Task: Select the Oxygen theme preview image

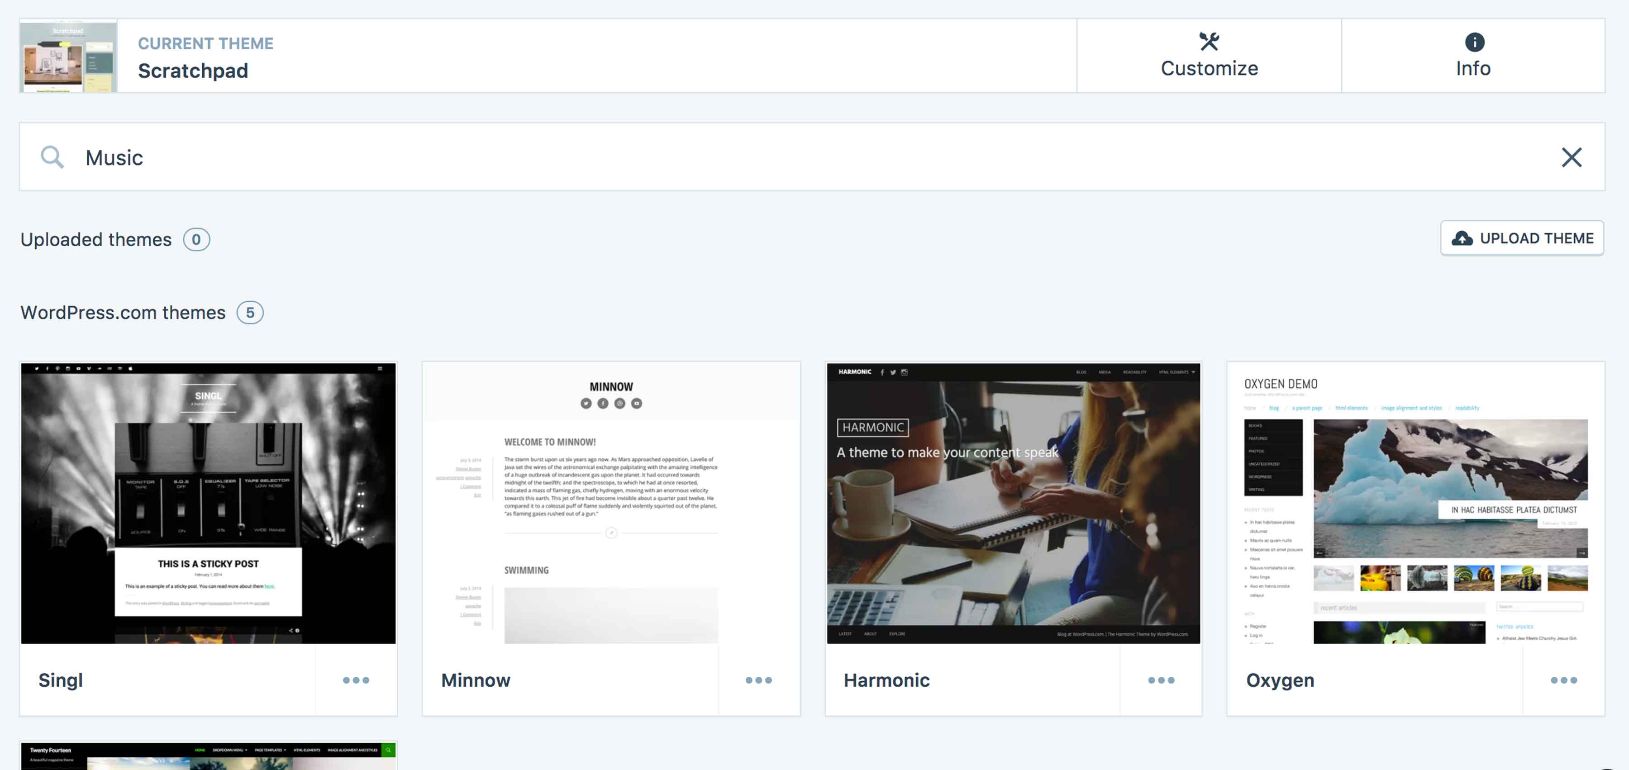Action: pos(1415,503)
